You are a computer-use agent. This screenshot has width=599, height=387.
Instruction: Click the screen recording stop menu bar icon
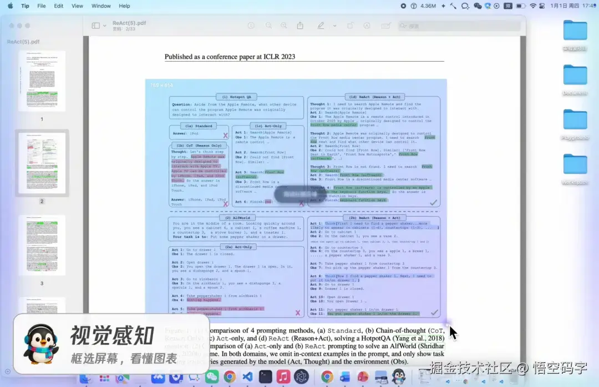[x=403, y=6]
